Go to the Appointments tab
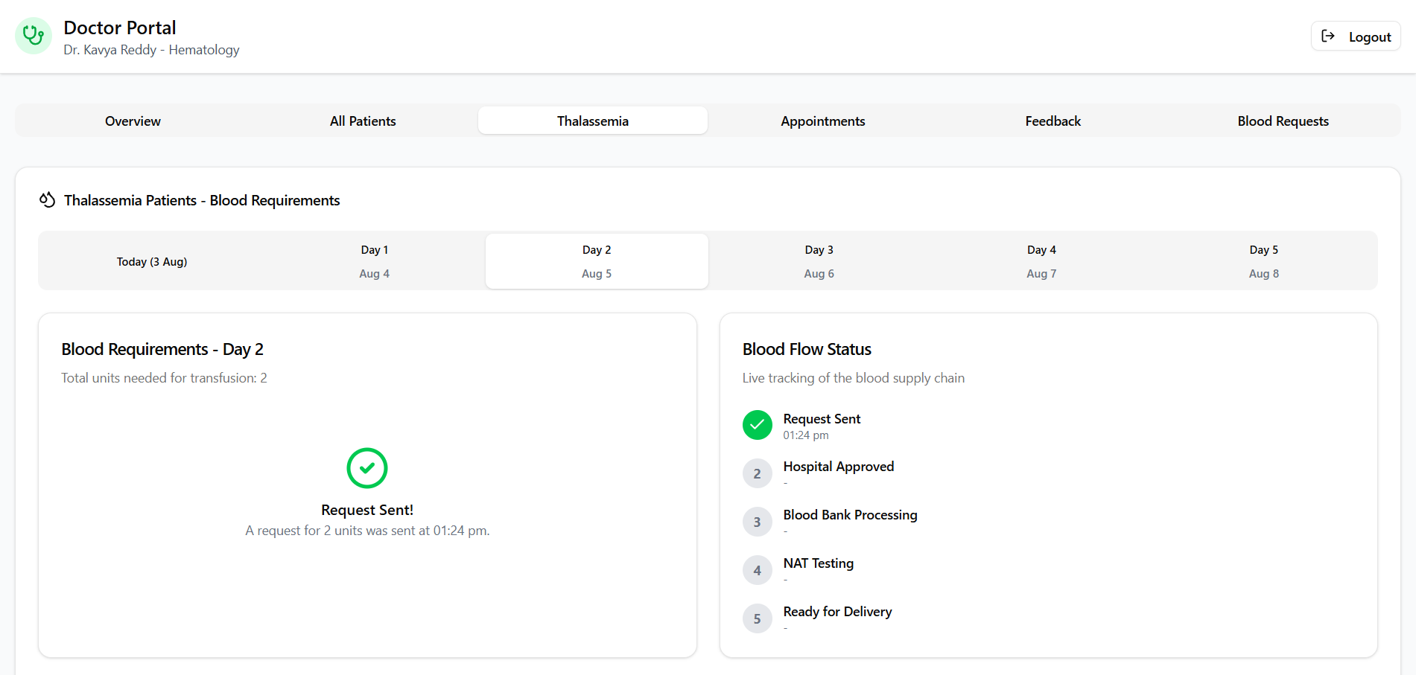 coord(823,121)
